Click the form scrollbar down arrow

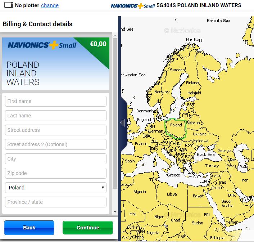(x=115, y=212)
